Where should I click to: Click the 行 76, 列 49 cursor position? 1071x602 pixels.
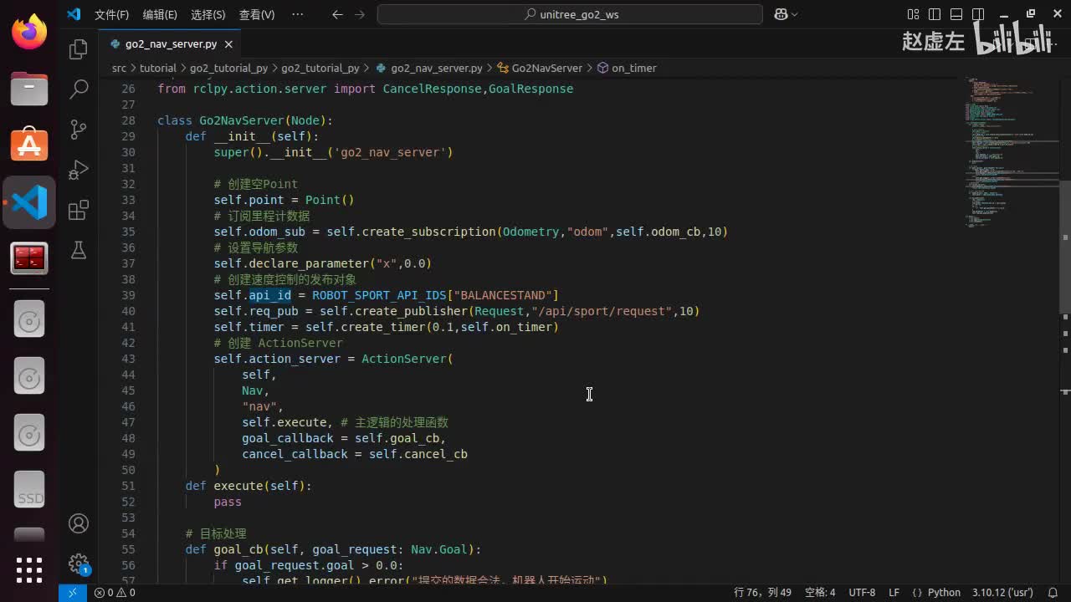coord(762,592)
